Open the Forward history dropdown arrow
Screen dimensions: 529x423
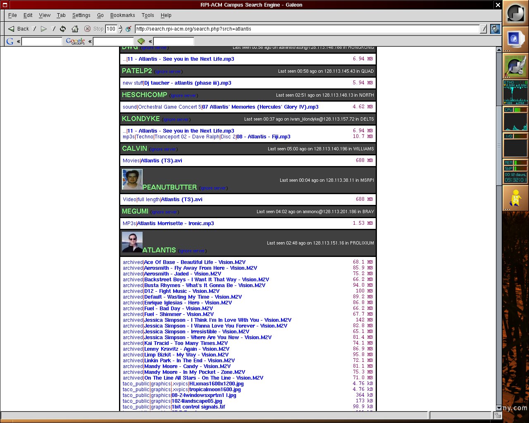[53, 29]
